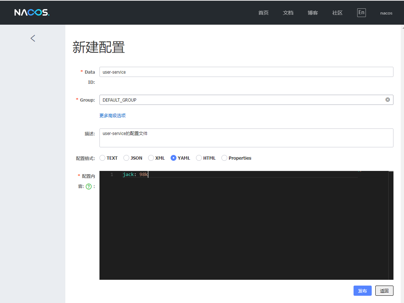Click line number 1 in editor

[112, 175]
